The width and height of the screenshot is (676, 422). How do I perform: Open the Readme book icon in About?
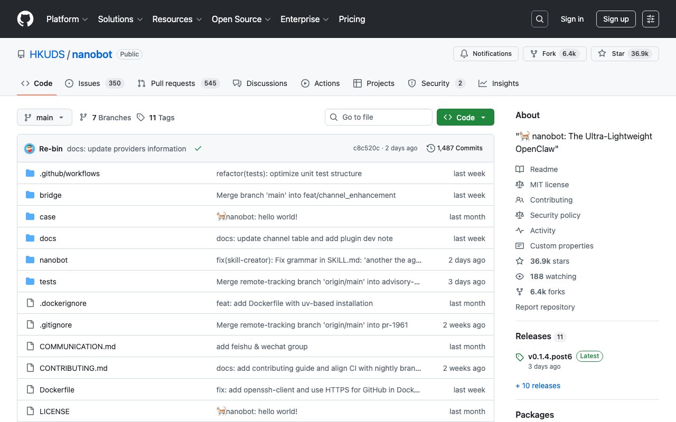point(520,169)
